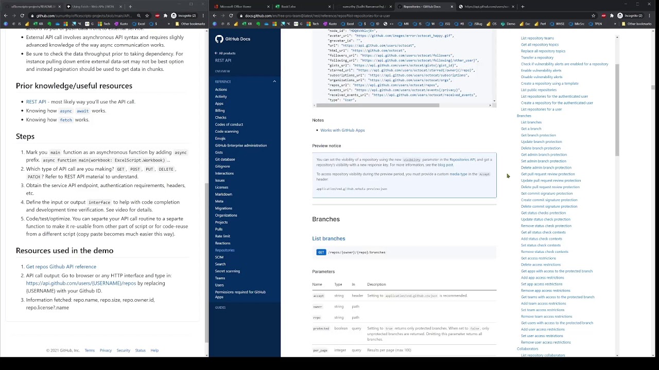Image resolution: width=659 pixels, height=370 pixels.
Task: Select Repositories in the docs sidebar
Action: [x=225, y=250]
